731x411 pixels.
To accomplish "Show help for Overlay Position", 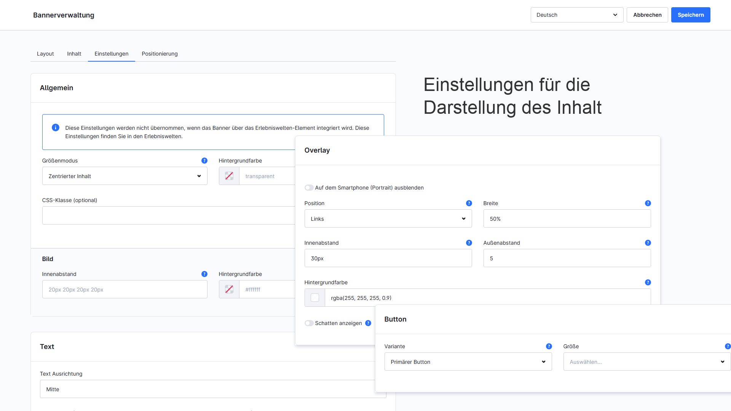I will point(469,203).
